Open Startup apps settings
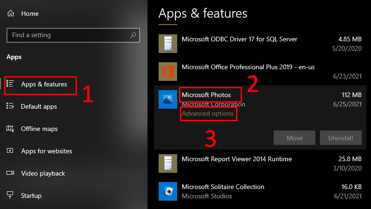371x209 pixels. [31, 196]
